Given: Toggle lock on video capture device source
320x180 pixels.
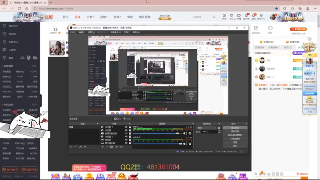Looking at the screenshot, I should coord(130,134).
